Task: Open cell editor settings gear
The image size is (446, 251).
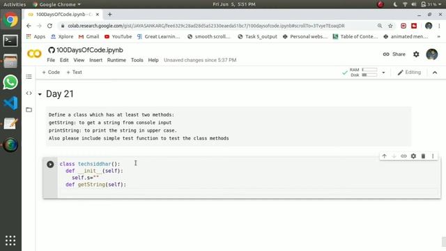Action: 413,156
